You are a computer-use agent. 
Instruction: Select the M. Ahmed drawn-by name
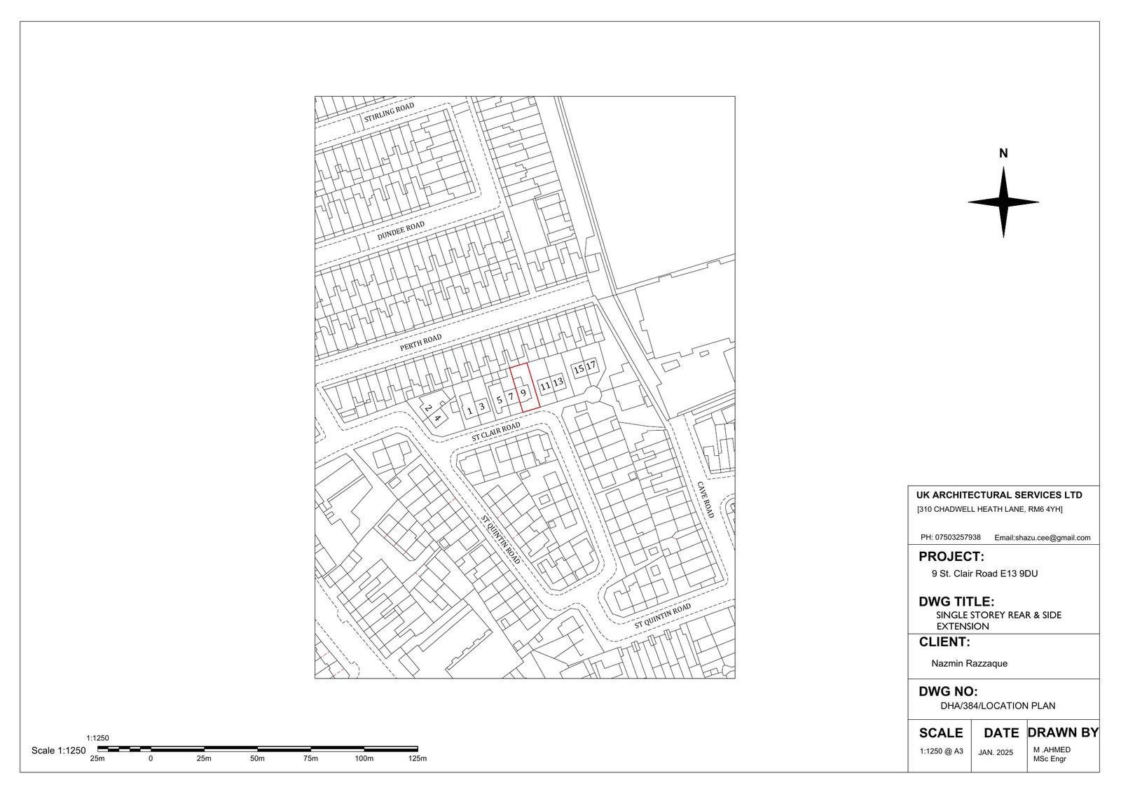click(1052, 750)
